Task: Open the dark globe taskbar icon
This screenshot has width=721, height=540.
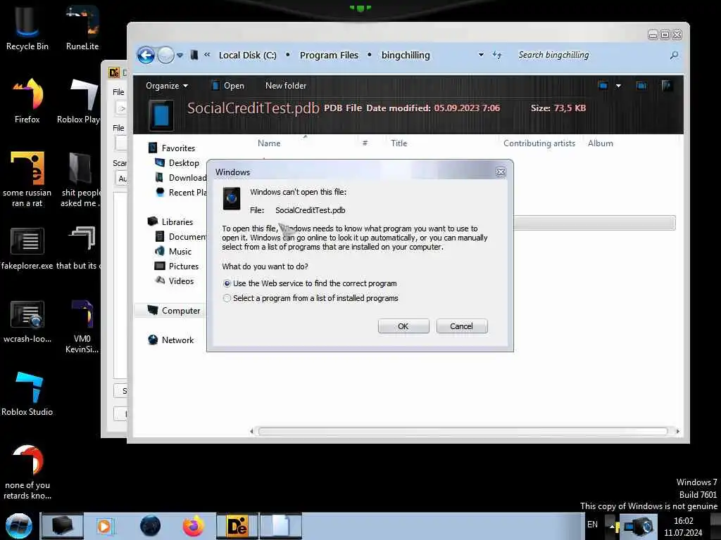Action: click(150, 526)
